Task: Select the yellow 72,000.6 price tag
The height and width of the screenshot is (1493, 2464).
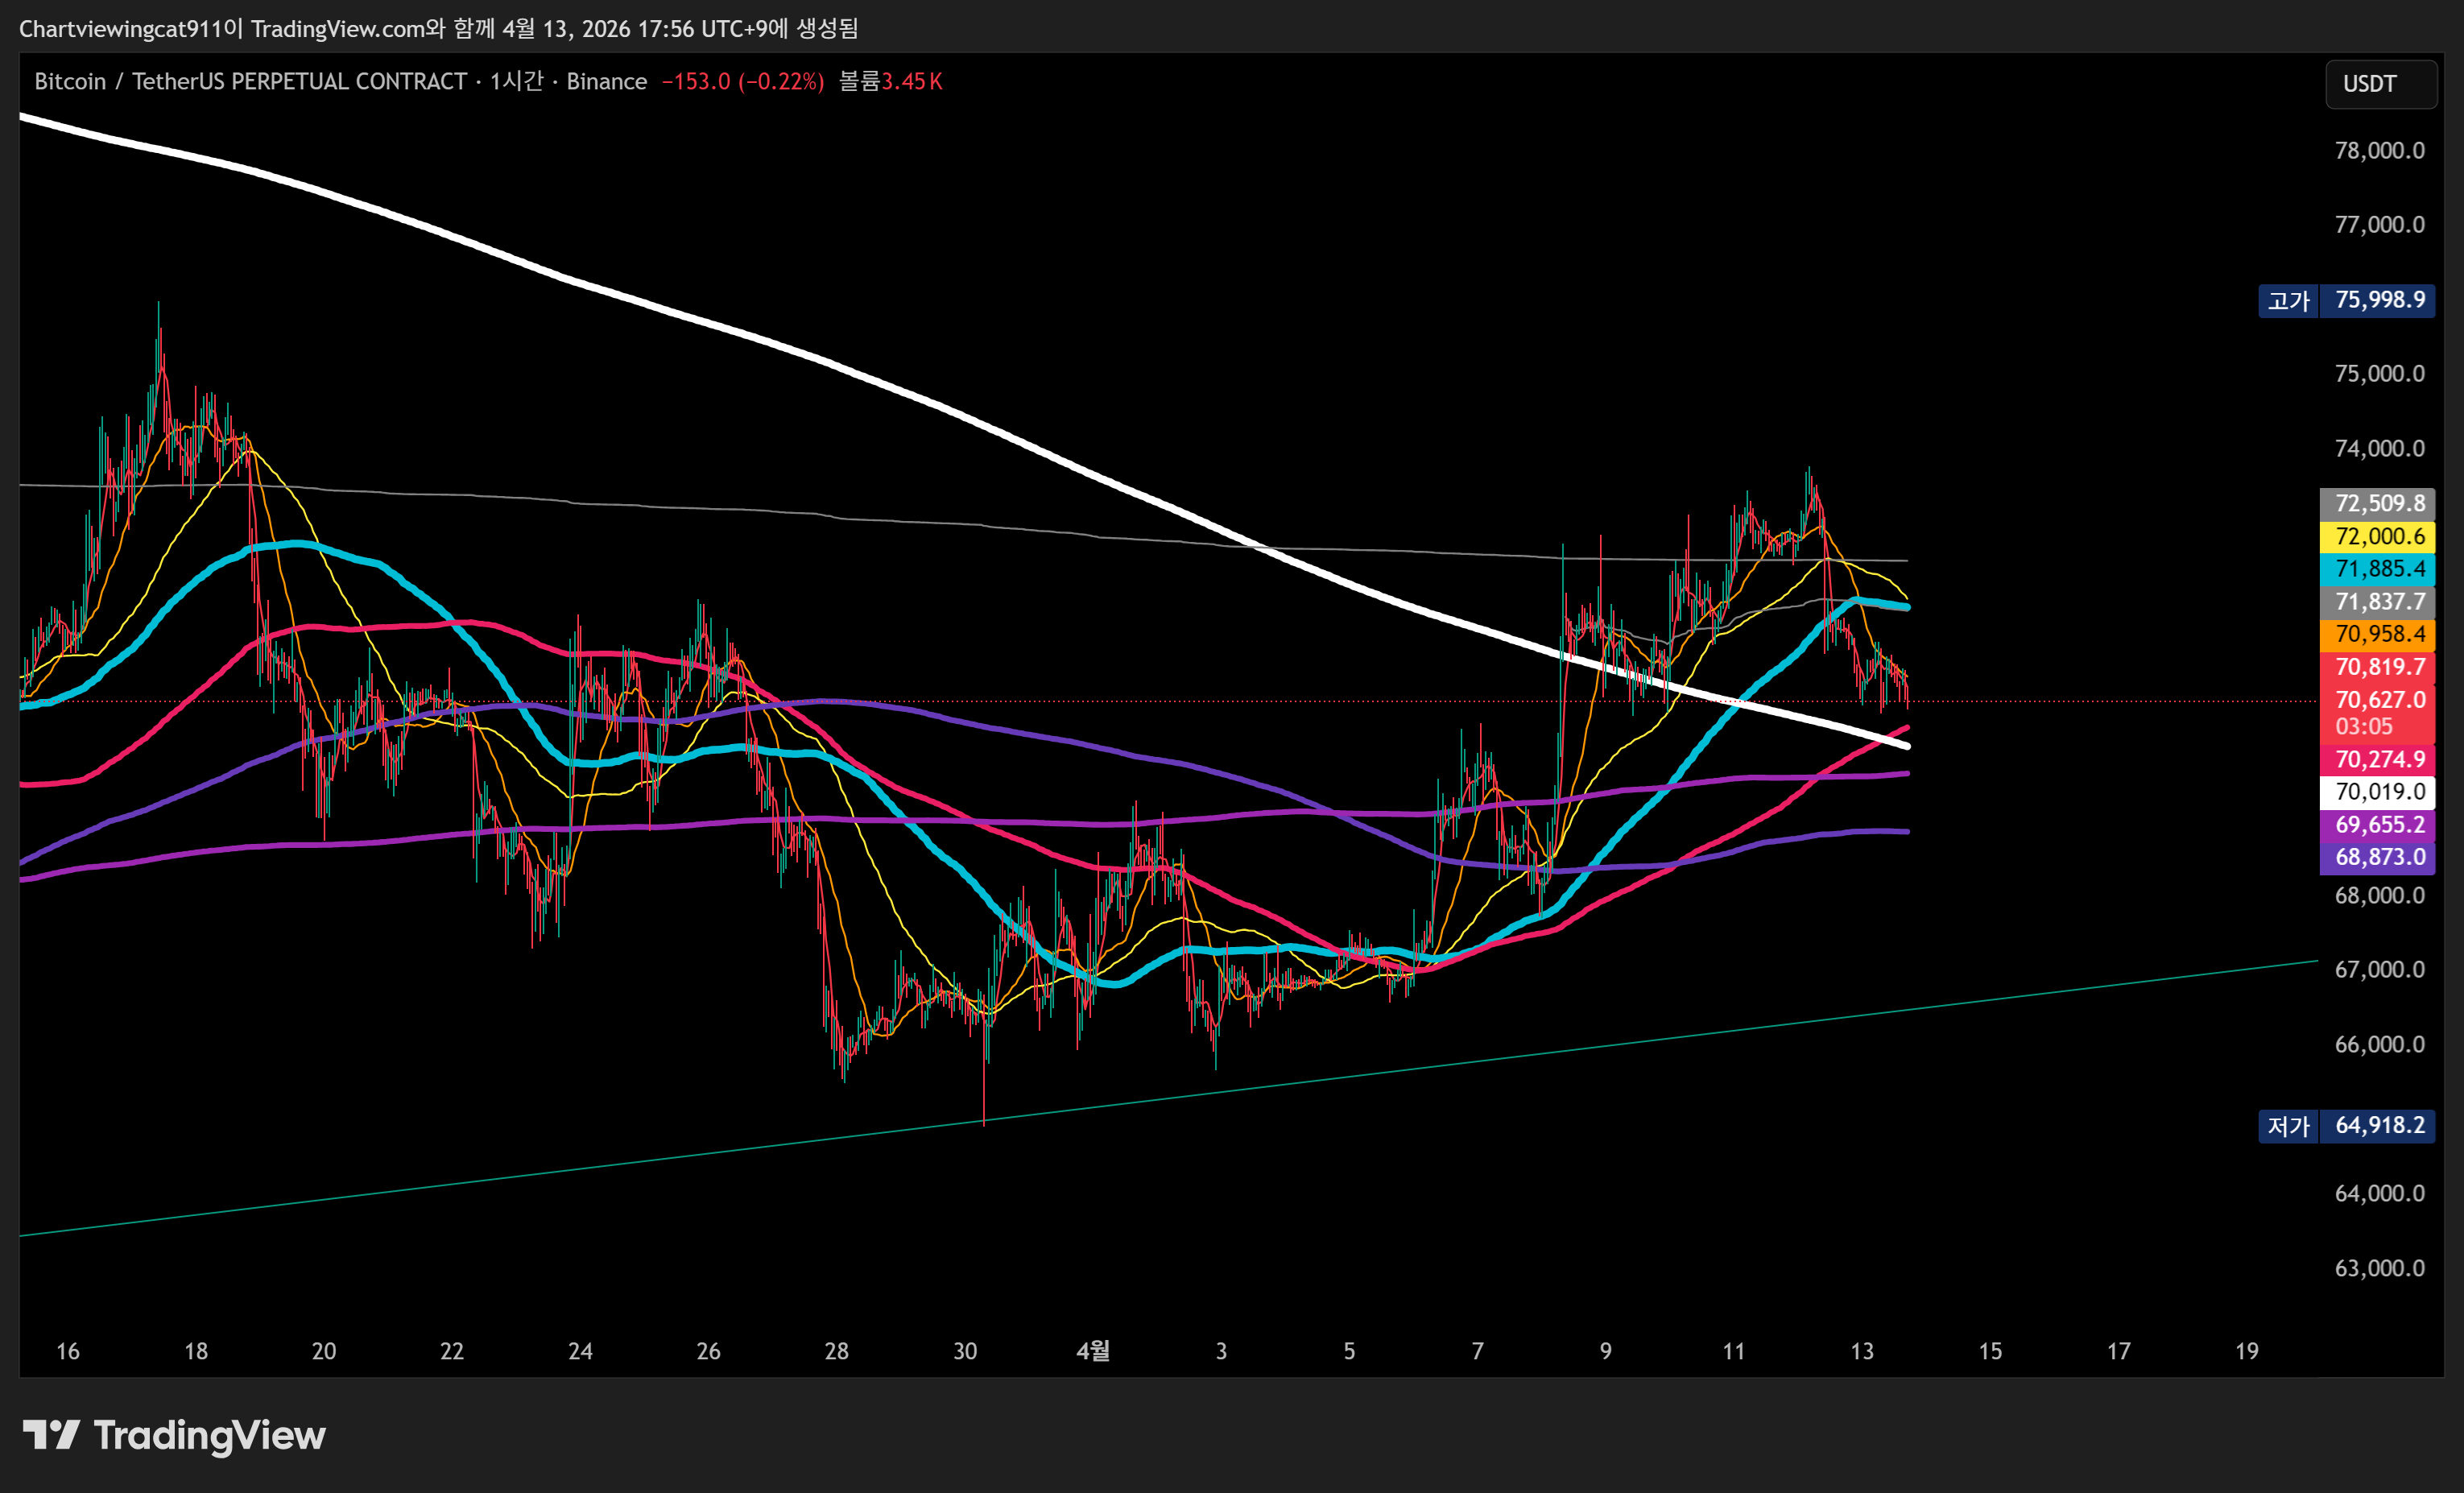Action: [x=2378, y=537]
